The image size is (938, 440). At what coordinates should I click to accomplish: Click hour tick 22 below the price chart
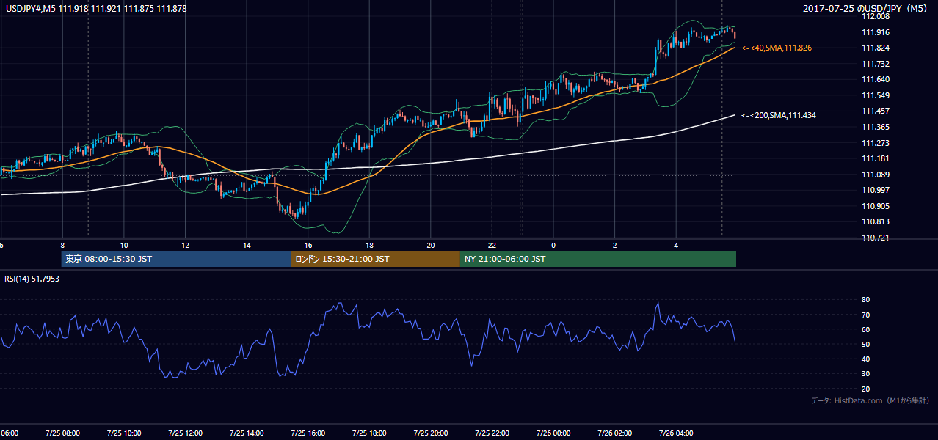492,245
